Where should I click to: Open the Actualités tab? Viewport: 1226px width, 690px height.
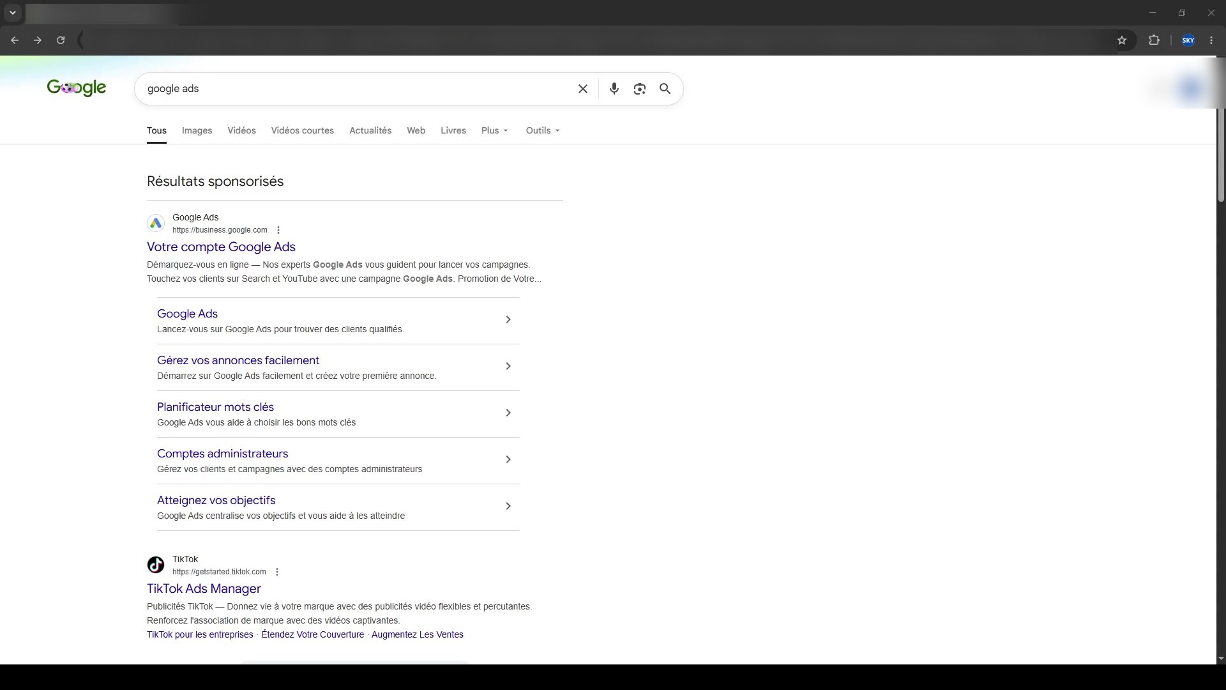click(x=370, y=130)
